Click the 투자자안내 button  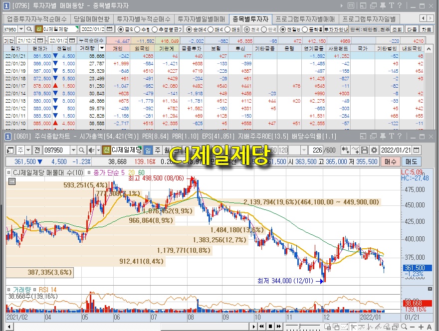[336, 29]
